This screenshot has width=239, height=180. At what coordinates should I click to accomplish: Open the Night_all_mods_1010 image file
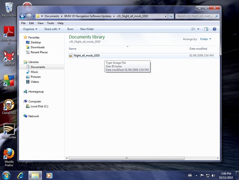point(86,55)
